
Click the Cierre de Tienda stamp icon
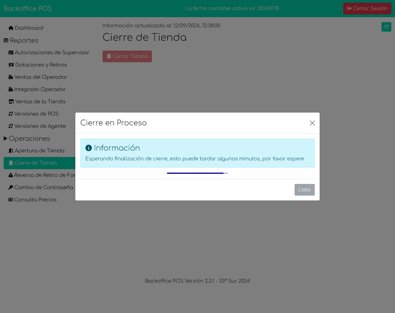[11, 163]
